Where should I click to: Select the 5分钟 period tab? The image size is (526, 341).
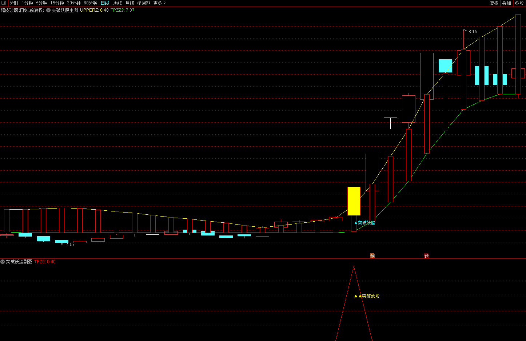[41, 3]
